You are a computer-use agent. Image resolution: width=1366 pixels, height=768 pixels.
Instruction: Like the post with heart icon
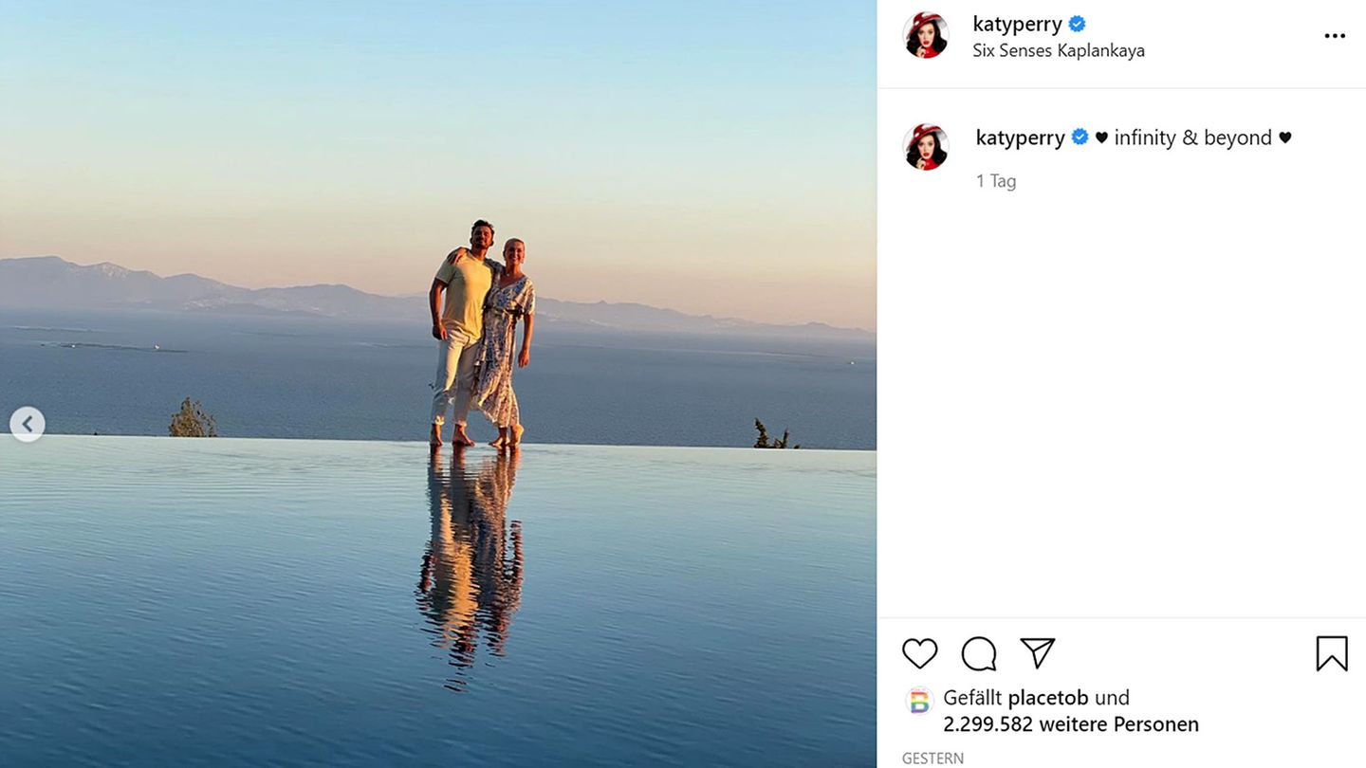[919, 653]
